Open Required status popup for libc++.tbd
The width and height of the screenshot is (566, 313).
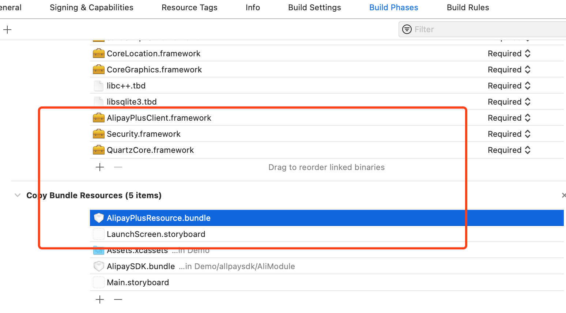[x=509, y=86]
